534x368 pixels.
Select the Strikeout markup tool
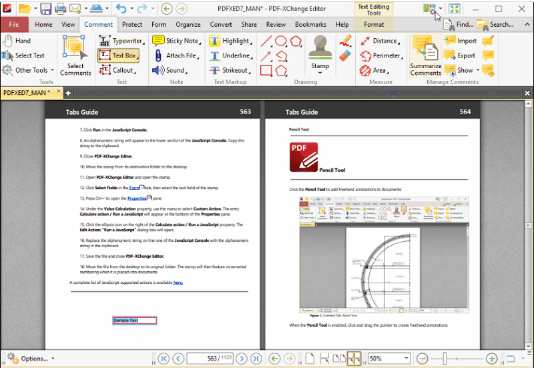coord(230,70)
